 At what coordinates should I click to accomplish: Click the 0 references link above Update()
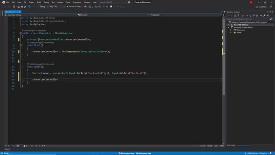coord(49,64)
